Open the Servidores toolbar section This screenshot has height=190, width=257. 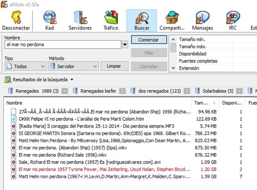click(80, 20)
